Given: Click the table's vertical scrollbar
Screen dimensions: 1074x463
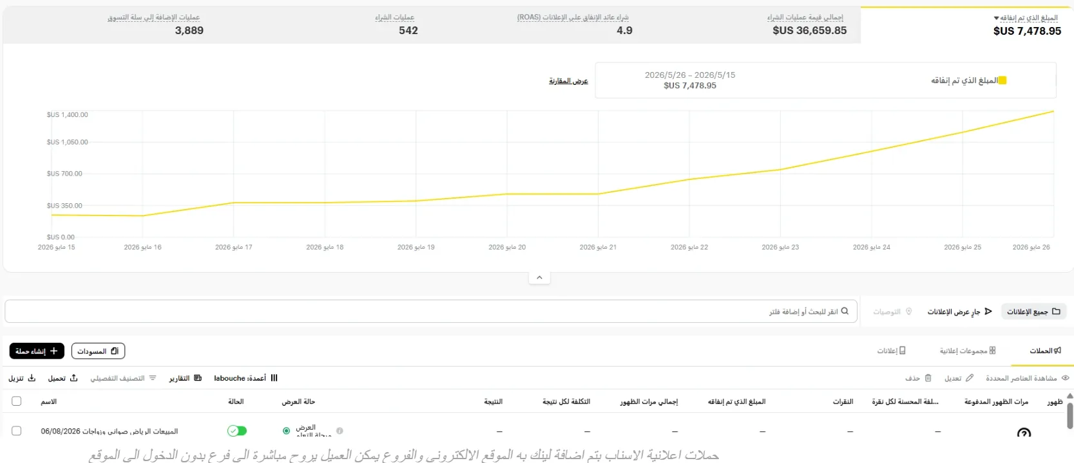Looking at the screenshot, I should coord(1069,415).
